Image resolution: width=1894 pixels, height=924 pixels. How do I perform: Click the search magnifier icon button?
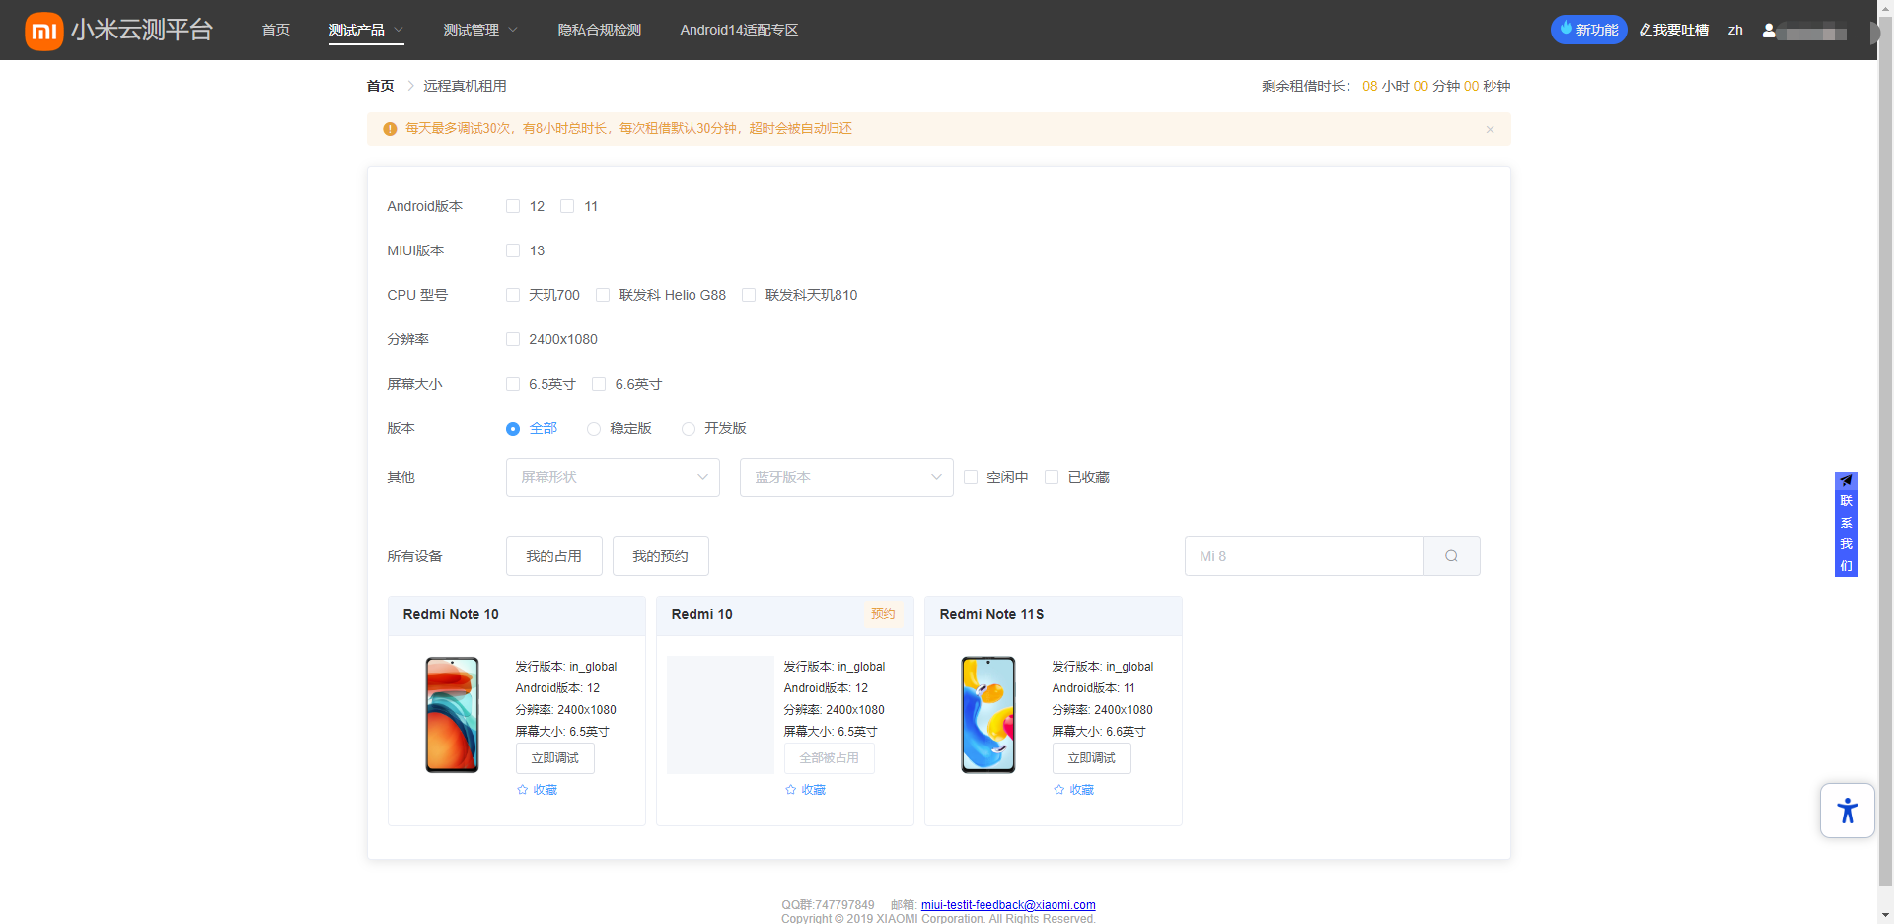(x=1451, y=556)
